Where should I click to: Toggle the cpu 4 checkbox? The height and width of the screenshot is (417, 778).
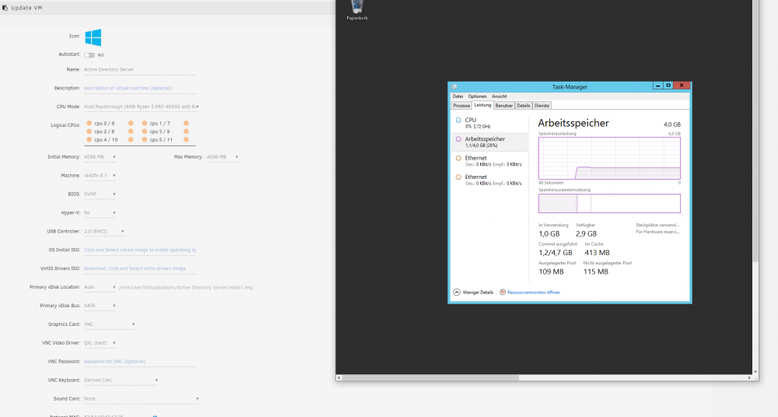(89, 139)
